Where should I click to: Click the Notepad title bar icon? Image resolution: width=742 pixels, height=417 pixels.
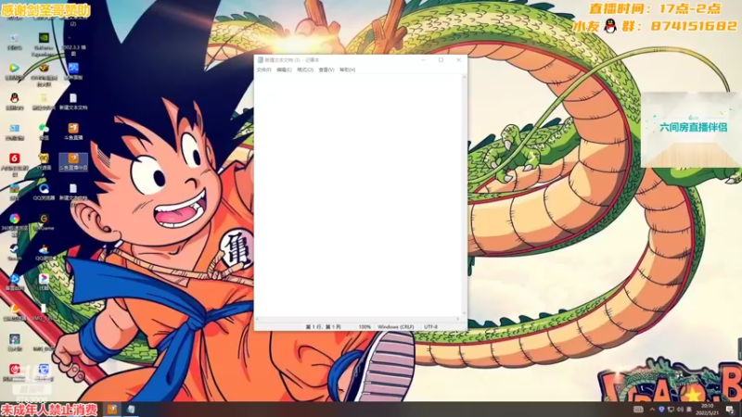260,60
